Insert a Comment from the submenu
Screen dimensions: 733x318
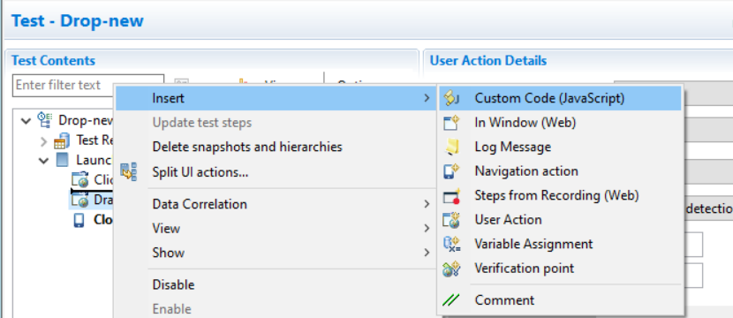[x=560, y=300]
